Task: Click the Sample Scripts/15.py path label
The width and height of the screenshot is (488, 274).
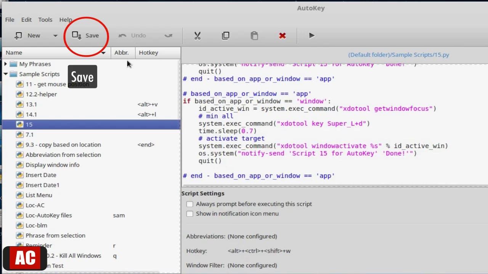Action: coord(398,55)
